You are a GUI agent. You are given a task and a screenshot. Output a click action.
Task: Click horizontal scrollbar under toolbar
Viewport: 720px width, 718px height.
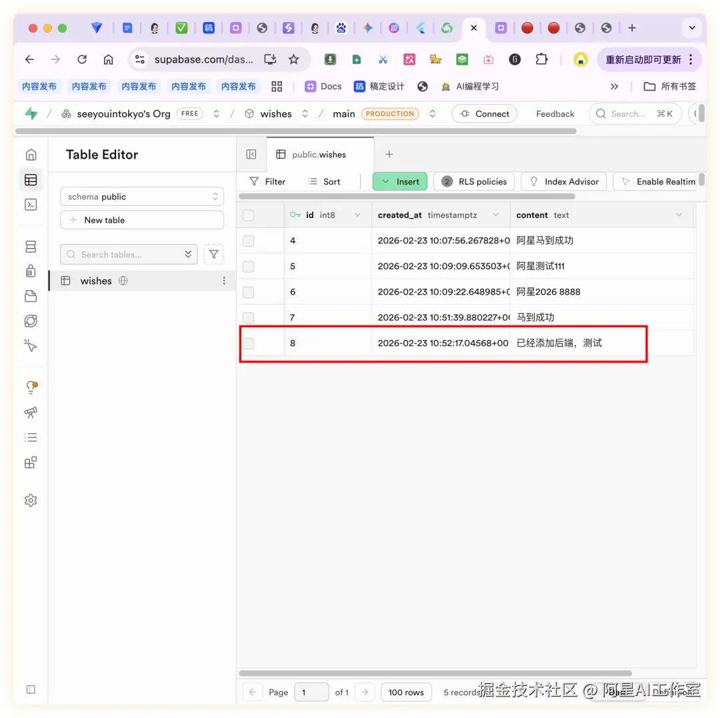(x=407, y=196)
